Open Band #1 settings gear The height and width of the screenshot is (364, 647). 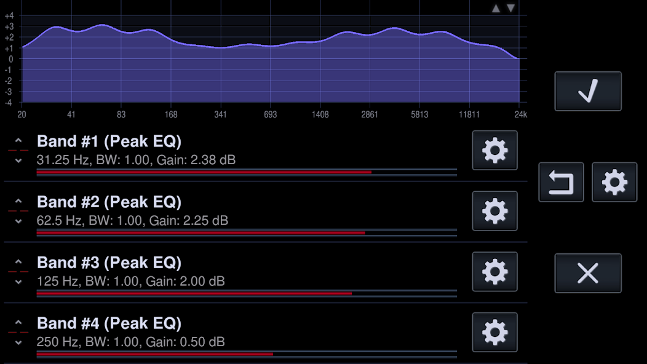pyautogui.click(x=494, y=150)
